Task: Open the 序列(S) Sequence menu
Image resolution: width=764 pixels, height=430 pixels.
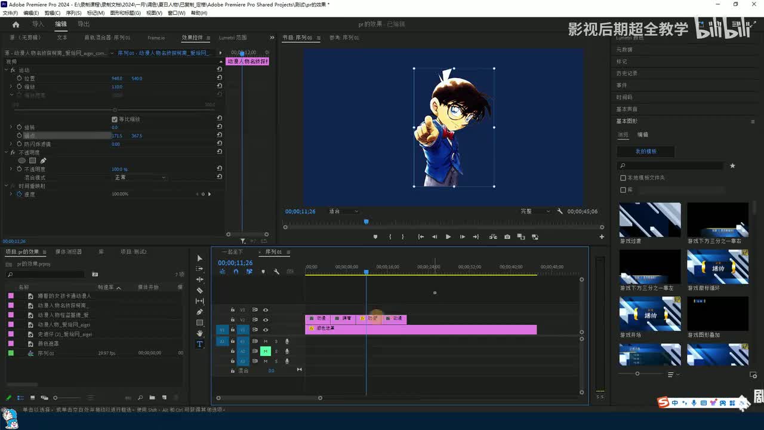Action: coord(73,13)
